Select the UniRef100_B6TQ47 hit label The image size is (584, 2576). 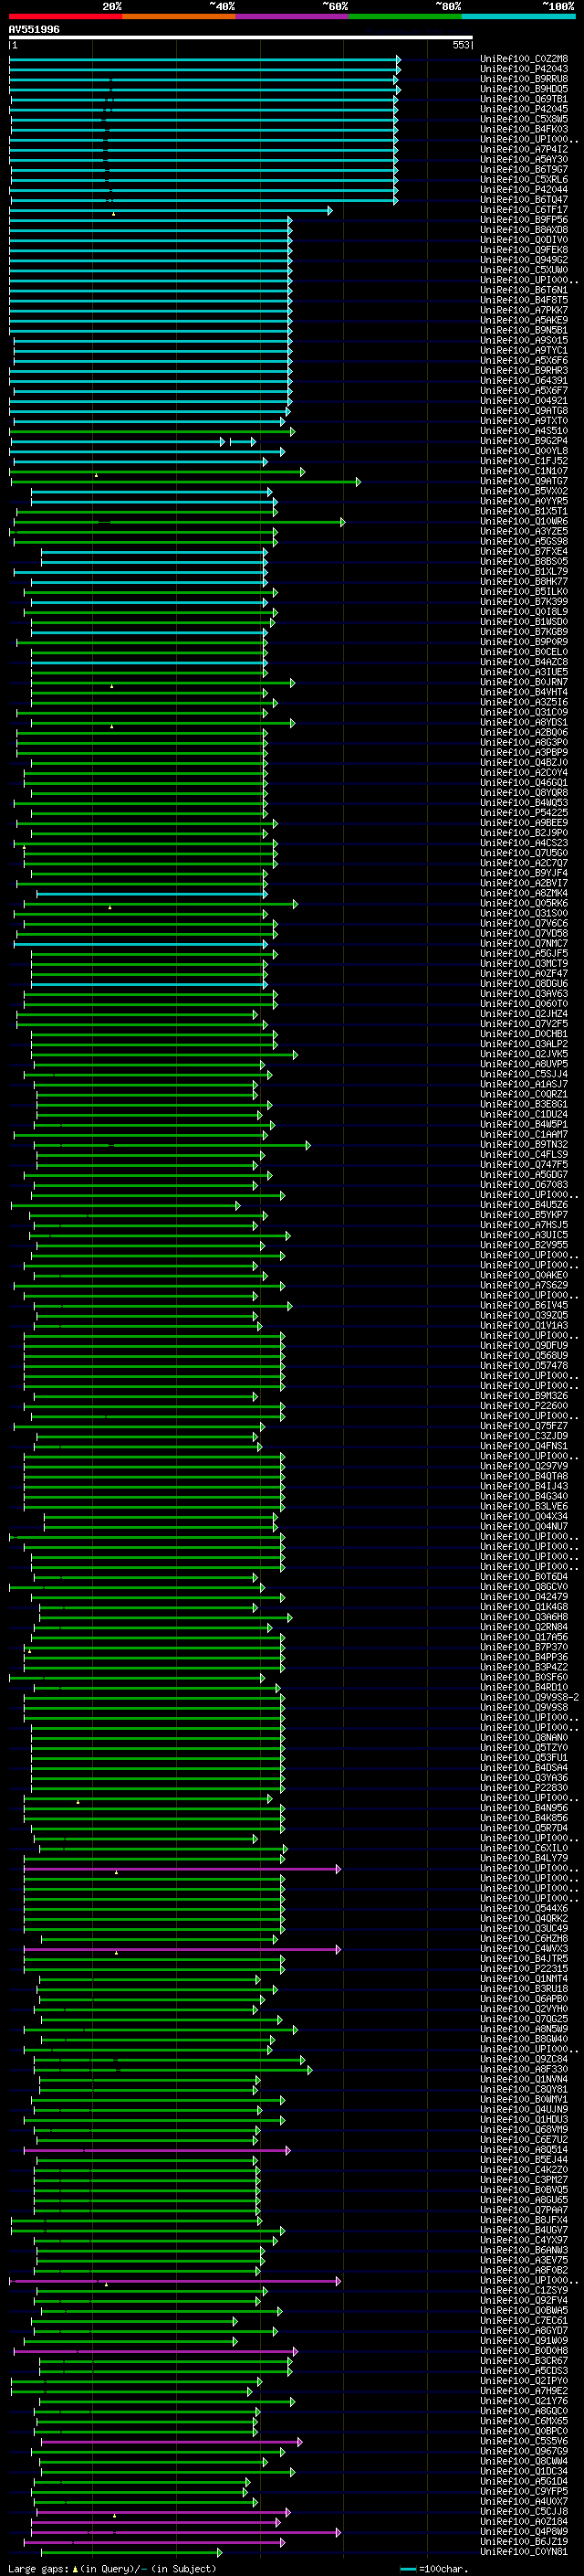pyautogui.click(x=524, y=199)
